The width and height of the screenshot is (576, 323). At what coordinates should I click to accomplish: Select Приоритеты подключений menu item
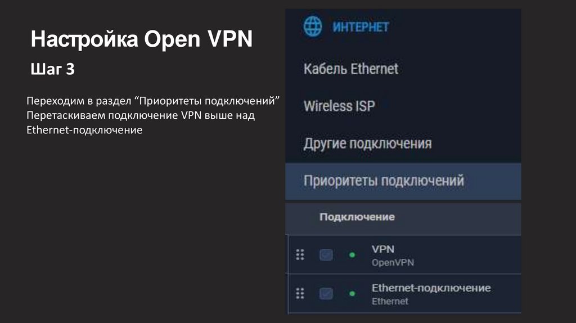384,181
